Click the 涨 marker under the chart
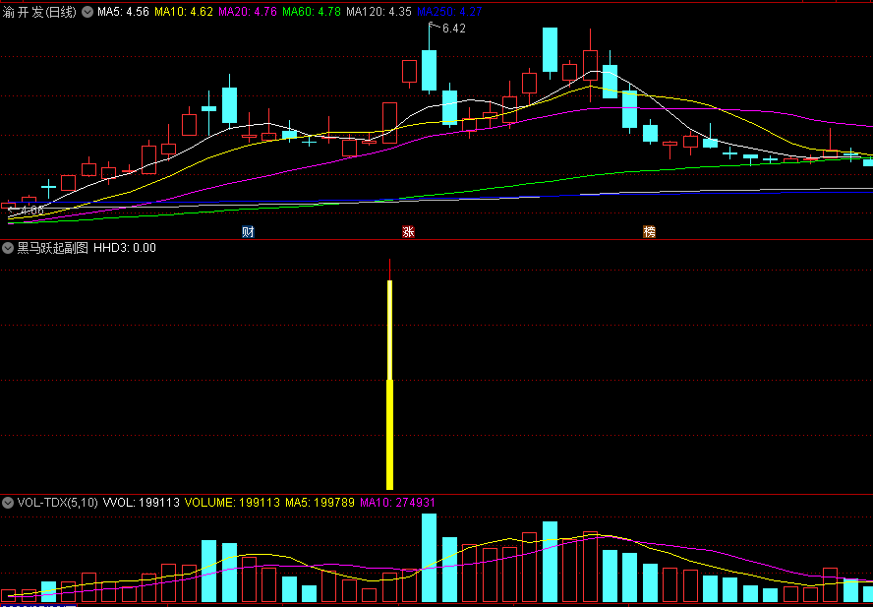The height and width of the screenshot is (607, 873). click(x=408, y=232)
